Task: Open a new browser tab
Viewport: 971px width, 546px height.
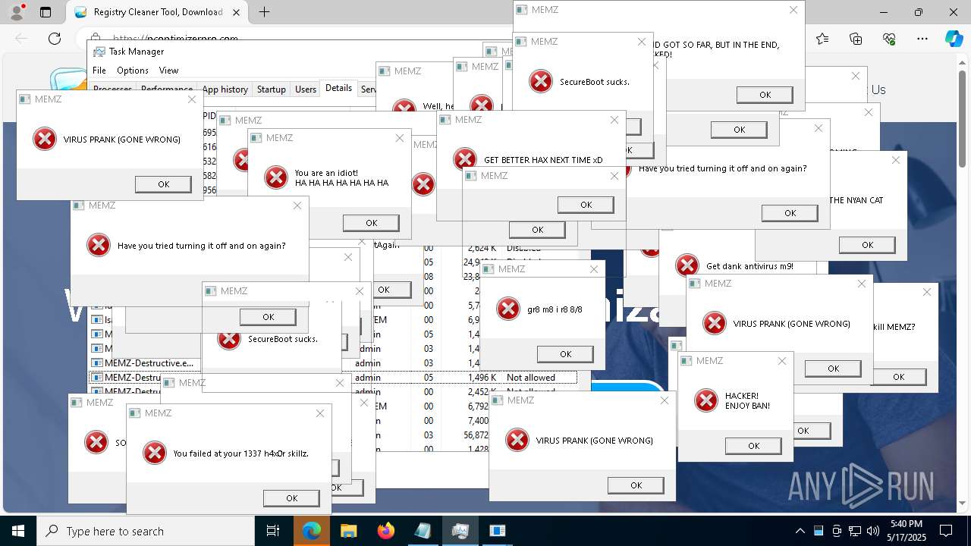Action: click(x=264, y=12)
